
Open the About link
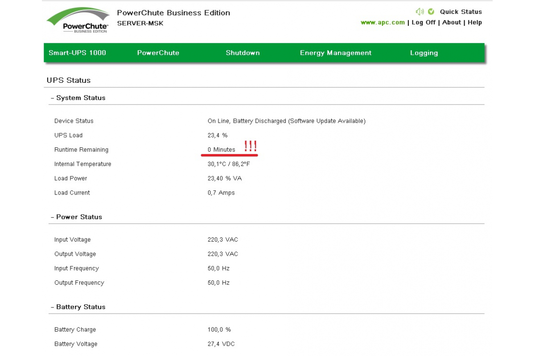pyautogui.click(x=452, y=22)
